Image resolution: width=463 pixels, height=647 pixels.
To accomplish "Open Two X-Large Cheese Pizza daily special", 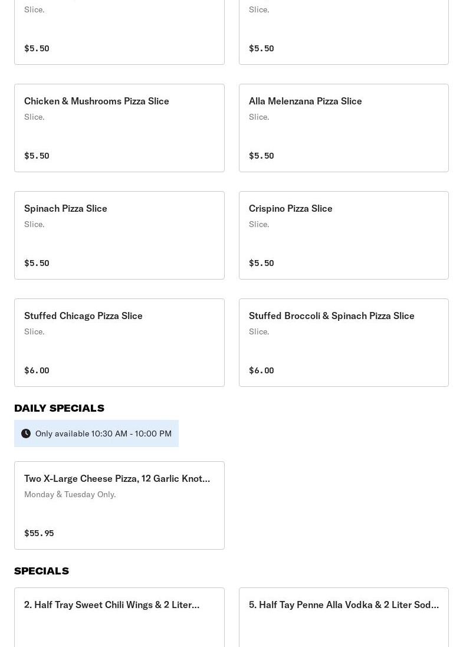I will [x=119, y=505].
